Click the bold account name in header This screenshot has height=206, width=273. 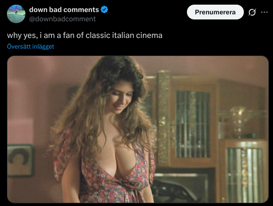[x=64, y=10]
